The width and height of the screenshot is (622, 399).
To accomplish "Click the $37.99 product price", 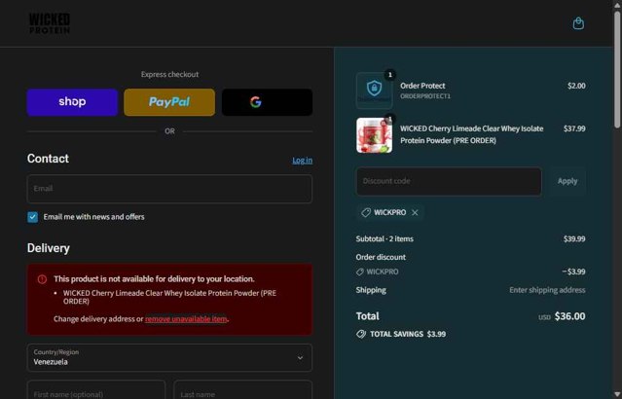I will 574,128.
